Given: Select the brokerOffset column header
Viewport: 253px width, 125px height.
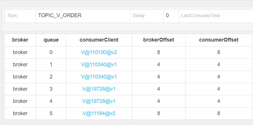Looking at the screenshot, I should (x=159, y=40).
